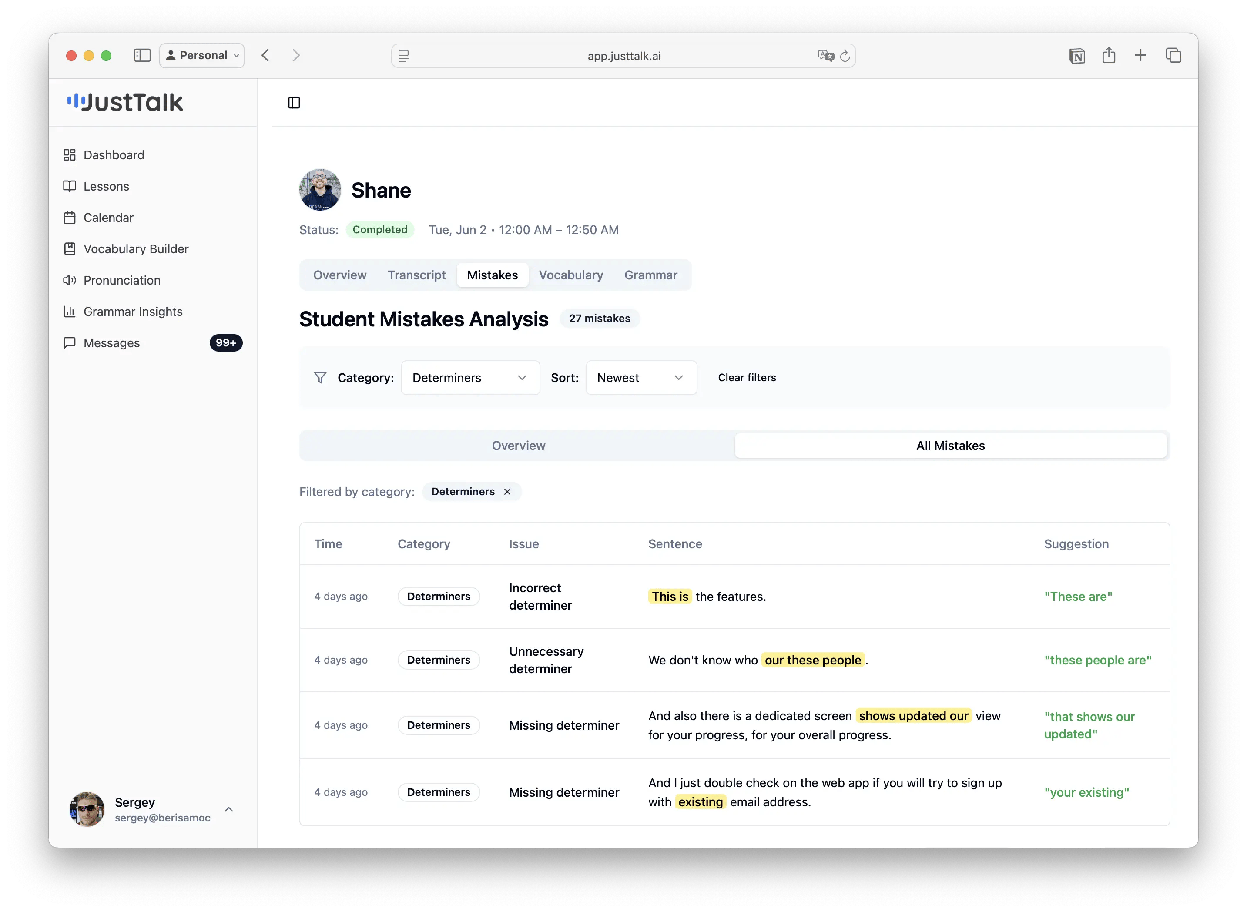Image resolution: width=1247 pixels, height=912 pixels.
Task: Click the Category column header
Action: click(x=424, y=544)
